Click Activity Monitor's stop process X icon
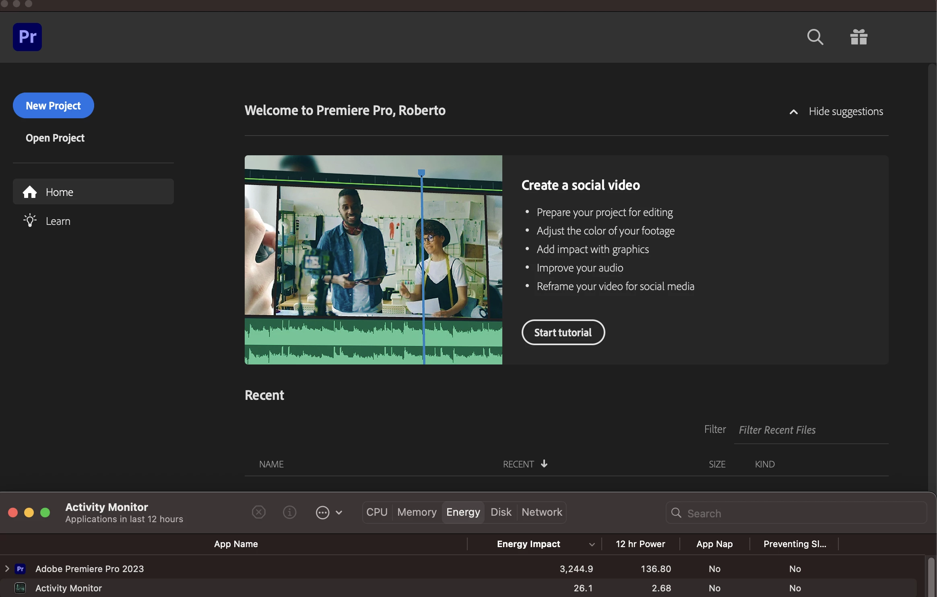The image size is (937, 597). click(259, 512)
